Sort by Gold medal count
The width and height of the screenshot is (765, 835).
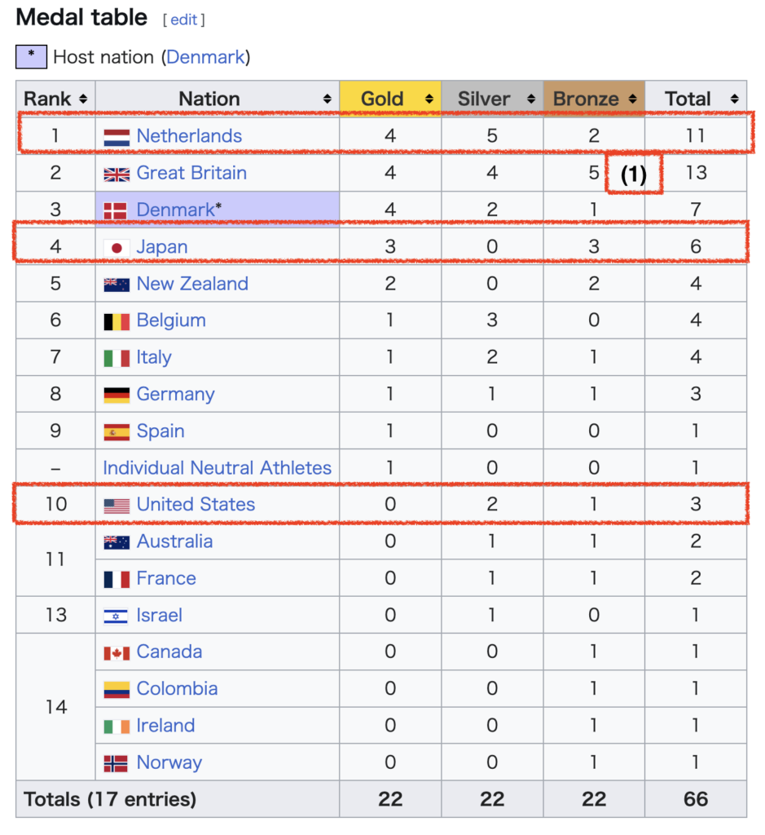(429, 99)
